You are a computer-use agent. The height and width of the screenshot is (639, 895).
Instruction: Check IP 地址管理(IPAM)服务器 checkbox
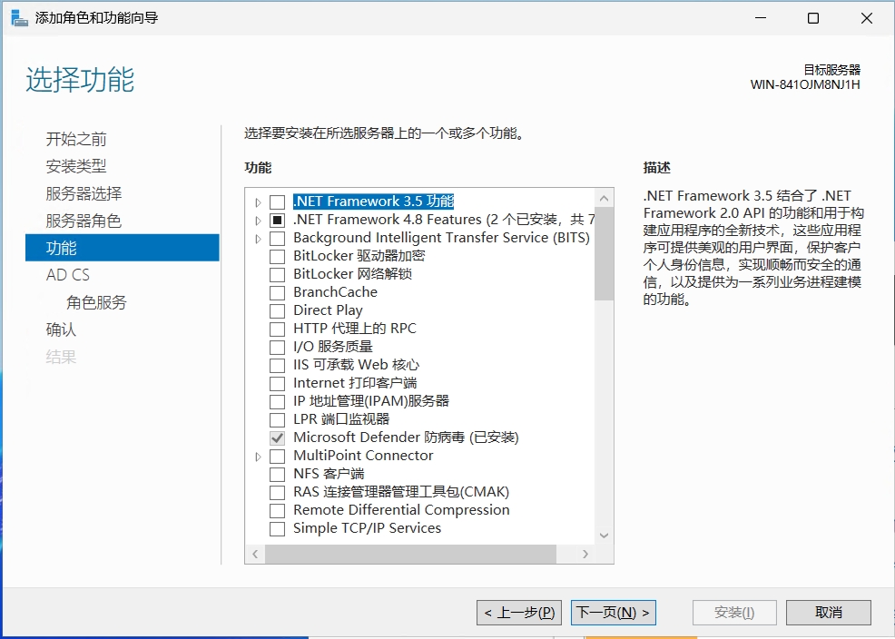277,402
